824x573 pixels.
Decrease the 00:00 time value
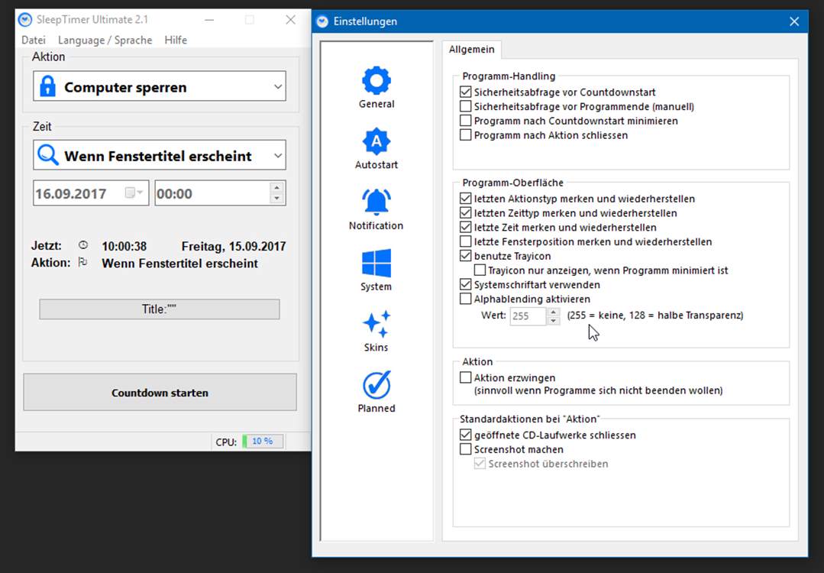coord(276,199)
